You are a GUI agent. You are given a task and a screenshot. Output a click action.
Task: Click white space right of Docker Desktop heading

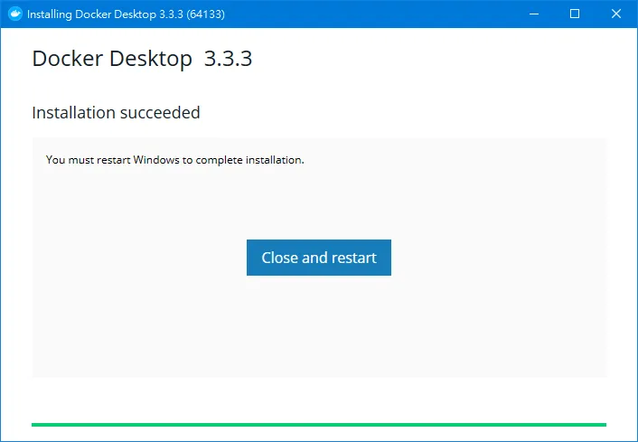(434, 59)
